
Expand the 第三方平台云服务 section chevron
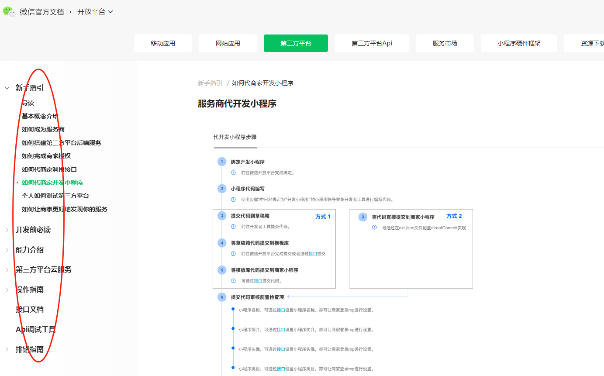click(7, 269)
